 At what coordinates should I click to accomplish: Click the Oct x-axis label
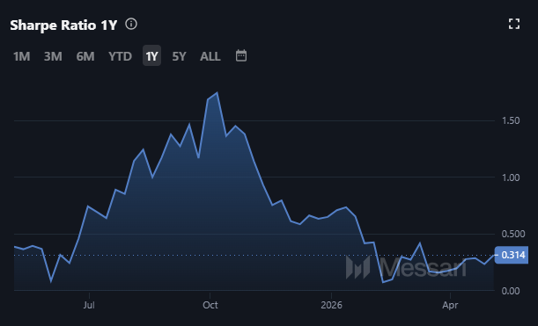coord(210,305)
